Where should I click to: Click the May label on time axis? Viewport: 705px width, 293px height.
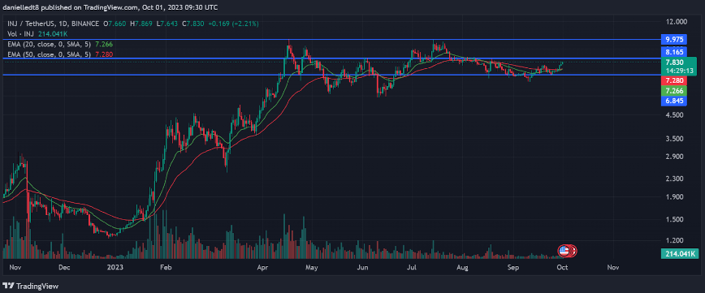tap(311, 267)
